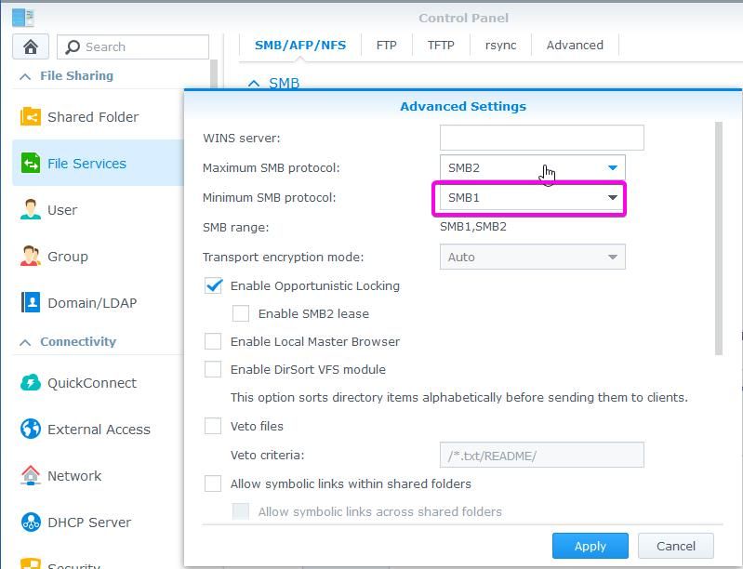Switch to the FTP tab

point(387,45)
